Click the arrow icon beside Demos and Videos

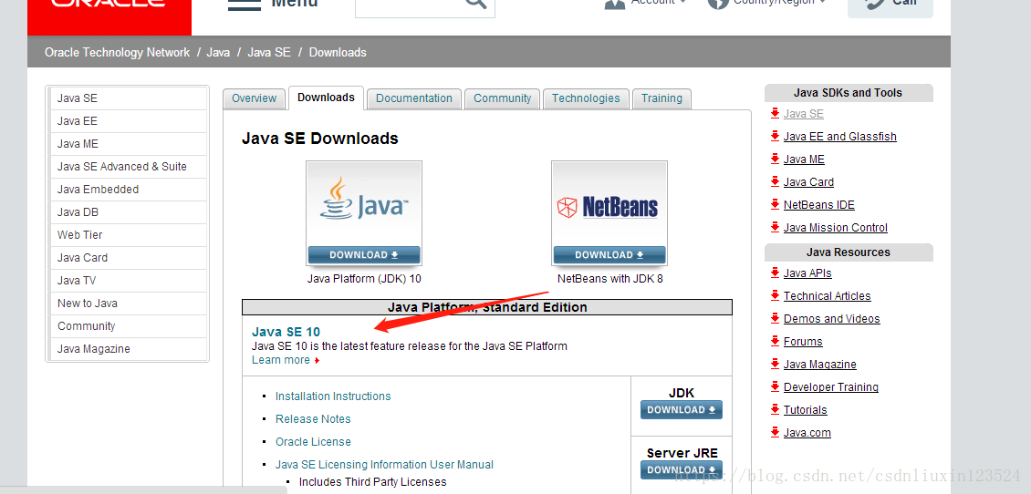coord(775,319)
